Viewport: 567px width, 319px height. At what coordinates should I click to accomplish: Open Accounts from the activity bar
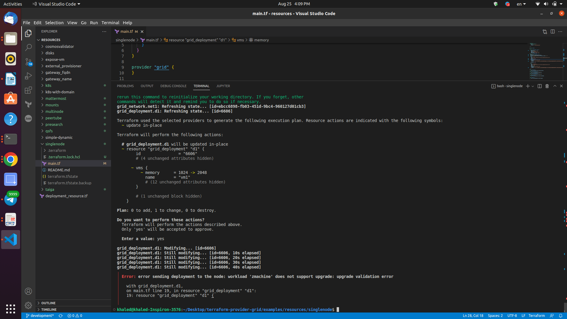coord(28,291)
